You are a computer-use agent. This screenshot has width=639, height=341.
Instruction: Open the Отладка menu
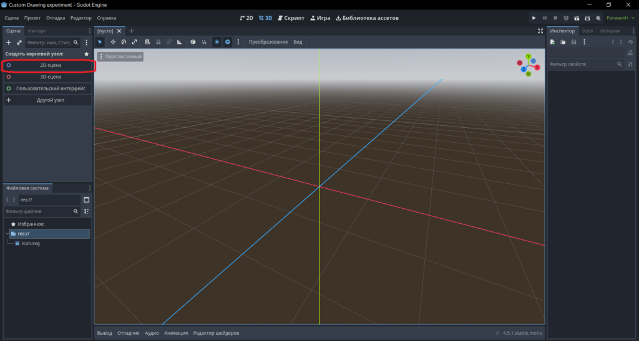pos(56,18)
